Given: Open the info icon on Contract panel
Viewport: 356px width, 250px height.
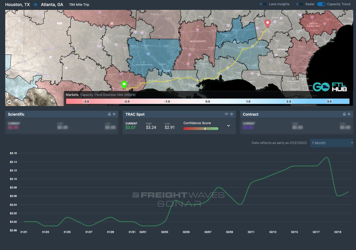Looking at the screenshot, I should pos(349,114).
